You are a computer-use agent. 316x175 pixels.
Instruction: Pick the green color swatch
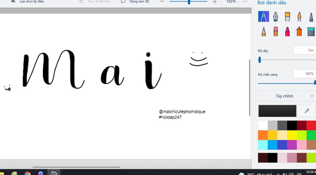[311, 135]
